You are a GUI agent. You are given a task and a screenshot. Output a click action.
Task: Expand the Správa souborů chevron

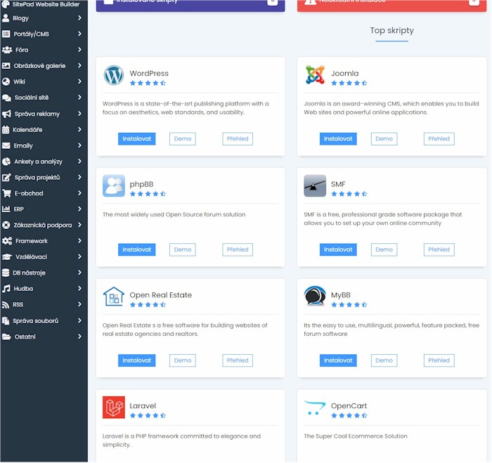click(x=79, y=320)
